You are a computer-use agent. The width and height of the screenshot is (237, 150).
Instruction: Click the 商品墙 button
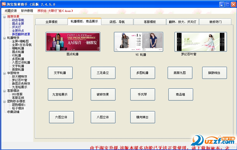pyautogui.click(x=181, y=94)
